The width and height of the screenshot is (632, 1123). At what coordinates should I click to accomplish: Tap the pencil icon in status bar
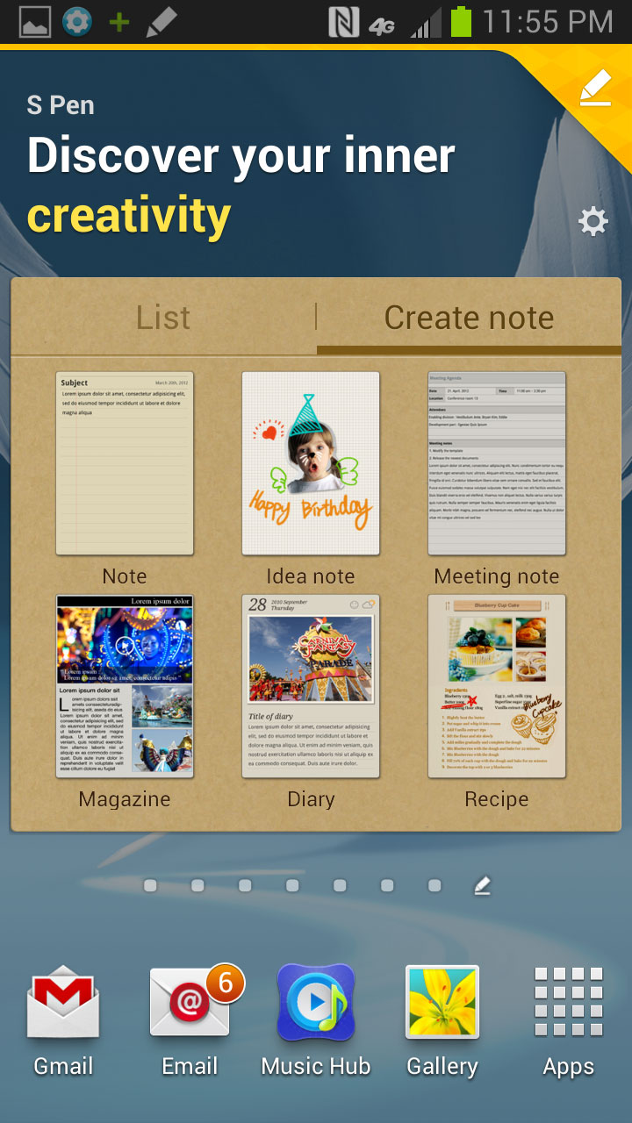click(x=161, y=22)
